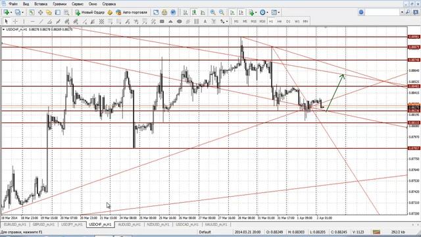The height and width of the screenshot is (237, 421).
Task: Switch timeframe to W1
Action: pyautogui.click(x=297, y=21)
